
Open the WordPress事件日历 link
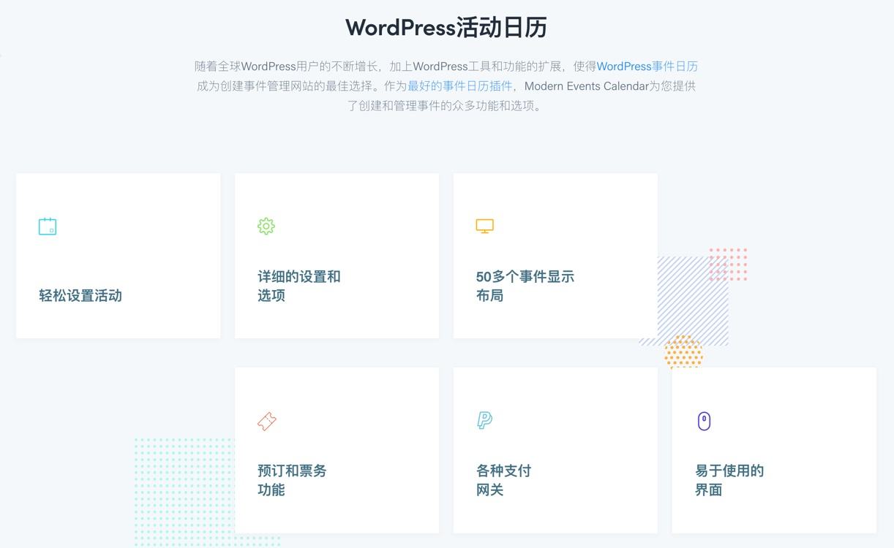(x=647, y=66)
